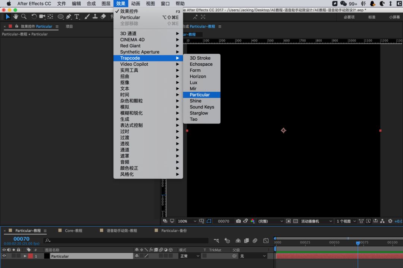This screenshot has height=268, width=403.
Task: Select the Selection arrow tool
Action: (7, 17)
